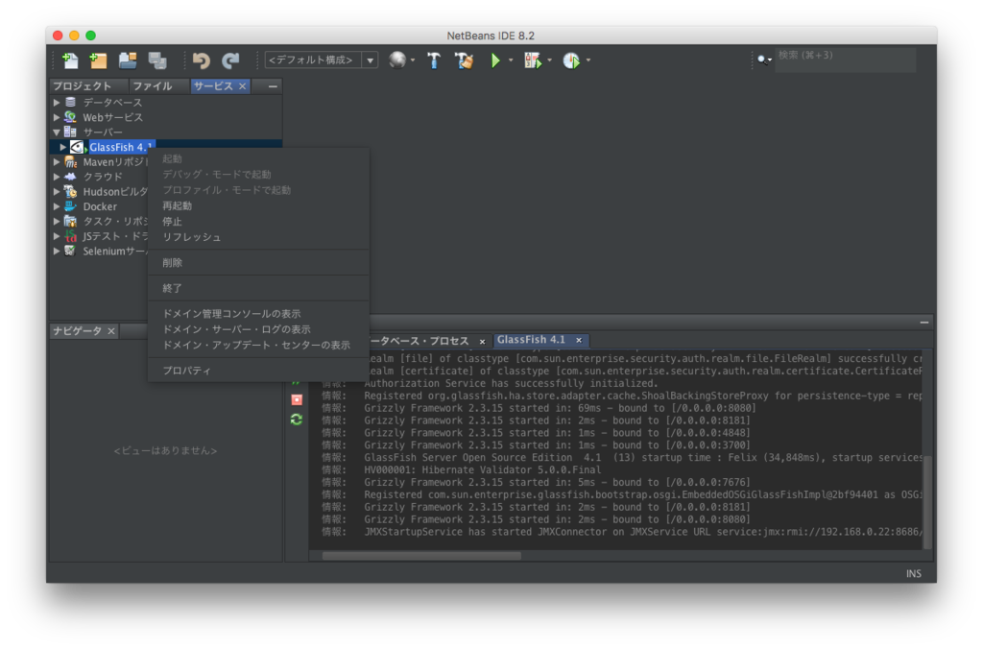Switch to the プロジェクト tab
983x649 pixels.
coord(83,85)
